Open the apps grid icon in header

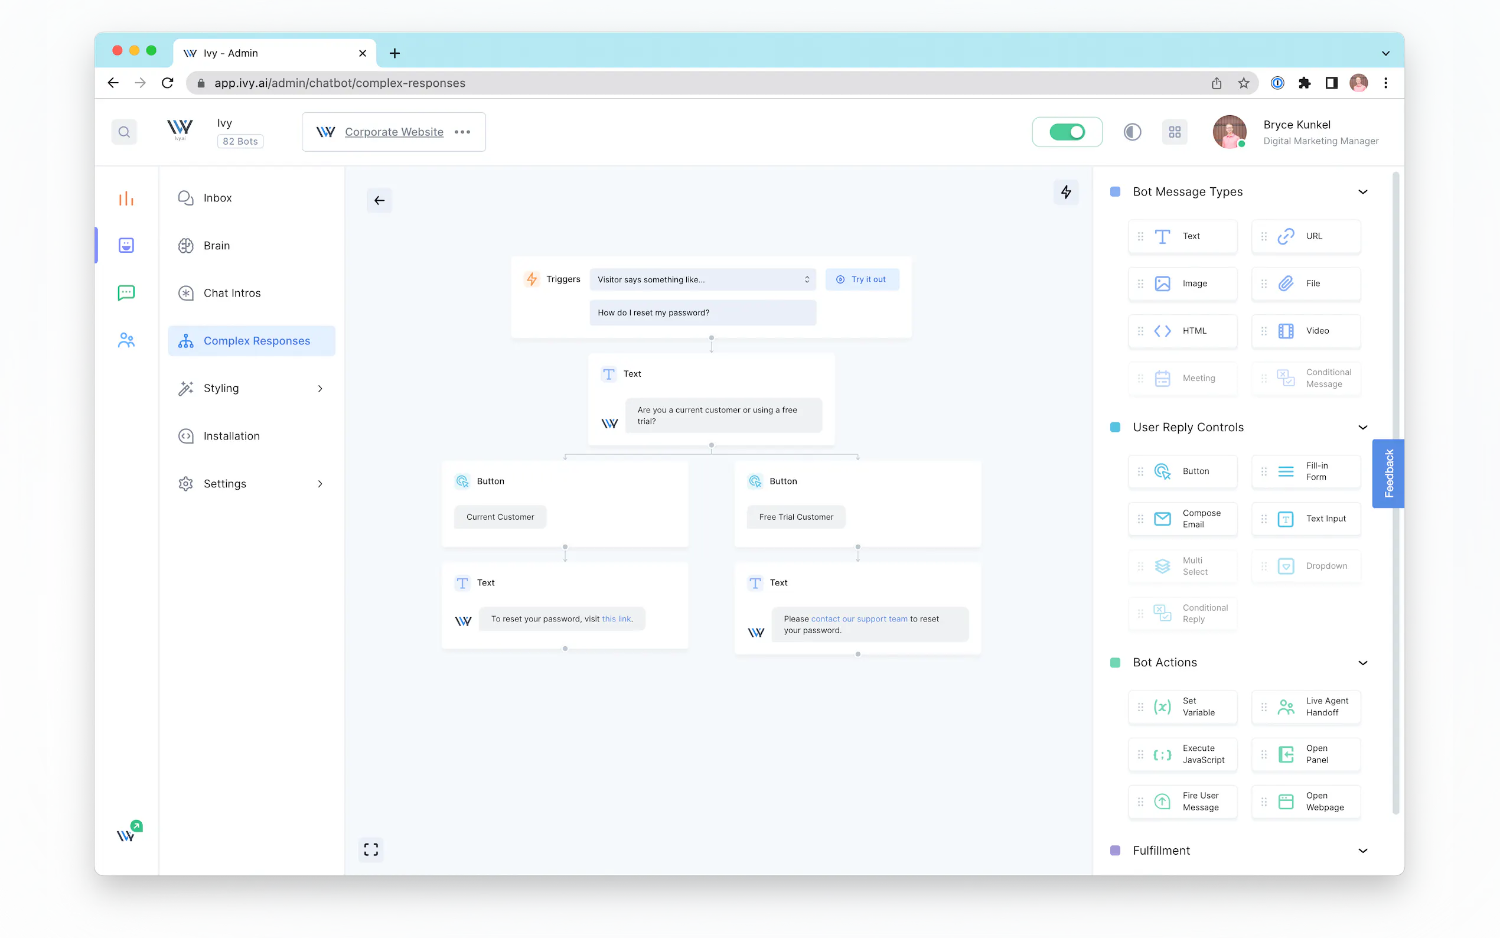tap(1175, 132)
